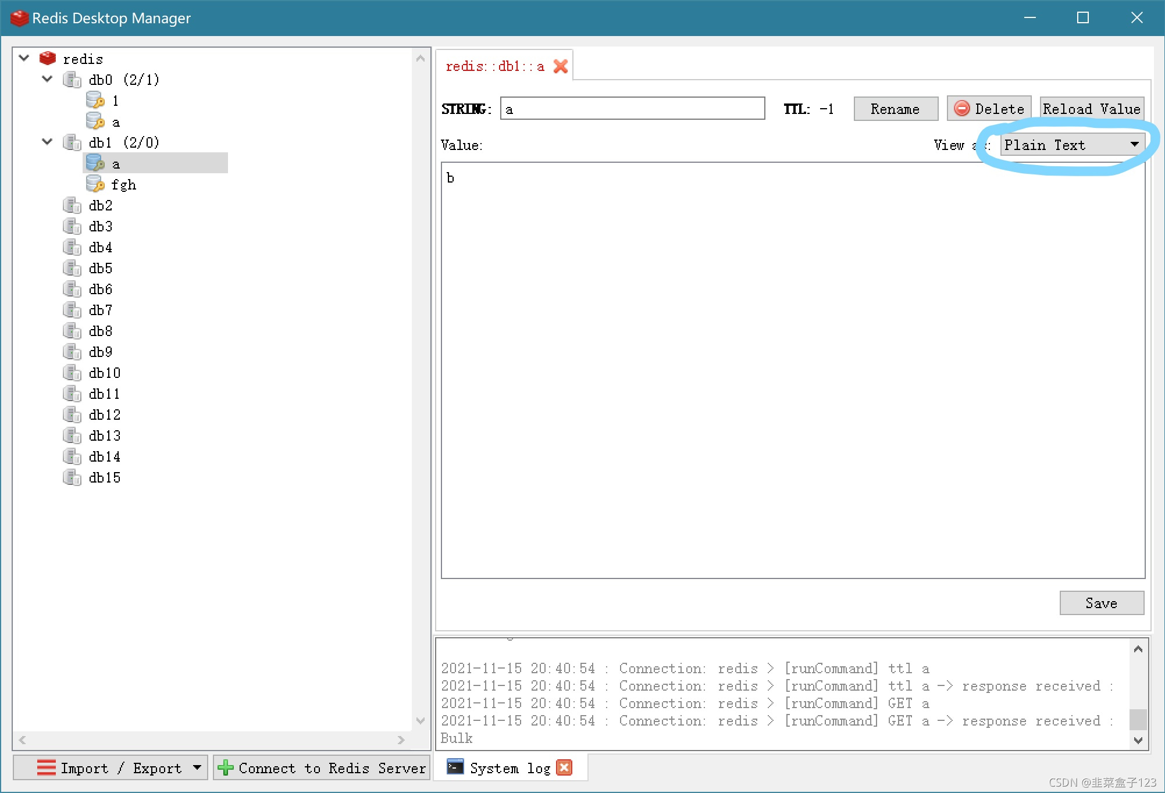
Task: Collapse the redis server tree node
Action: (24, 58)
